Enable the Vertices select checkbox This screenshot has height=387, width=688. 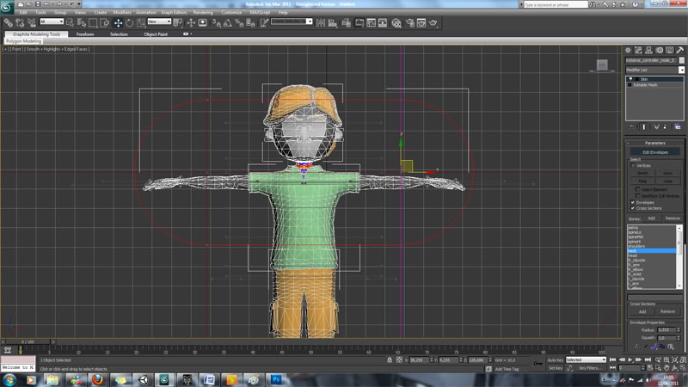point(633,165)
